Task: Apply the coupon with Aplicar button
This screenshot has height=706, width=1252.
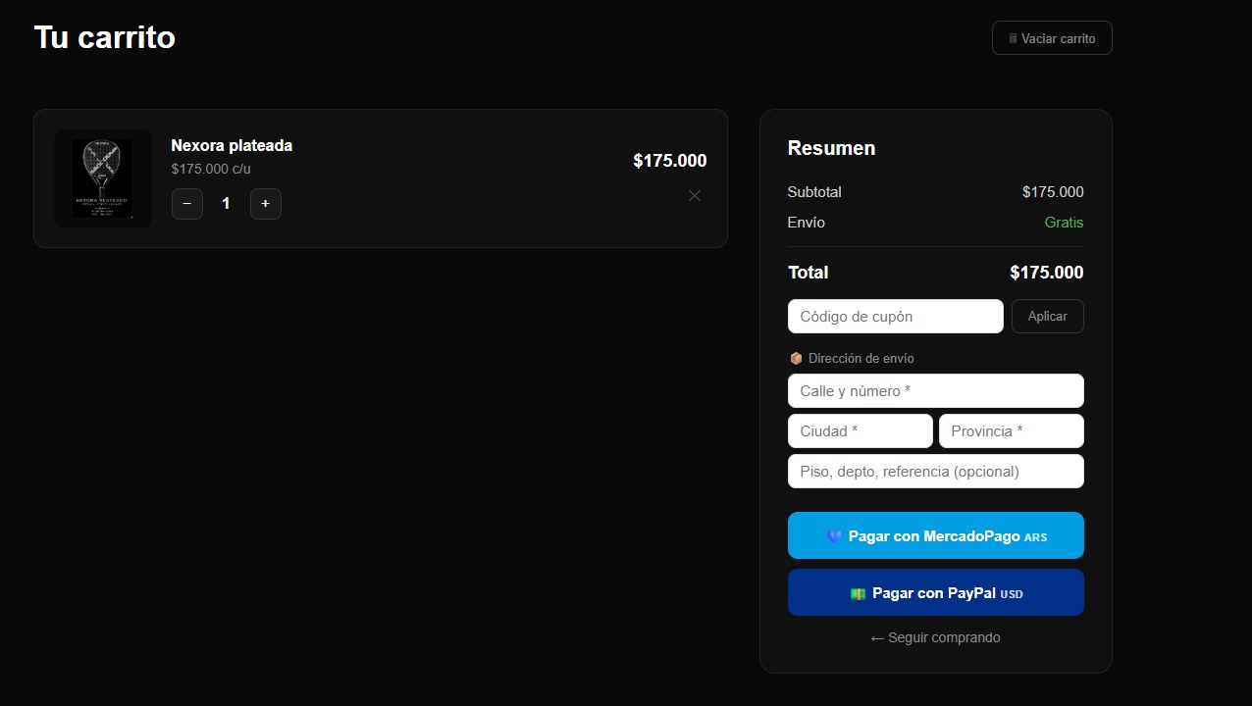Action: pos(1048,317)
